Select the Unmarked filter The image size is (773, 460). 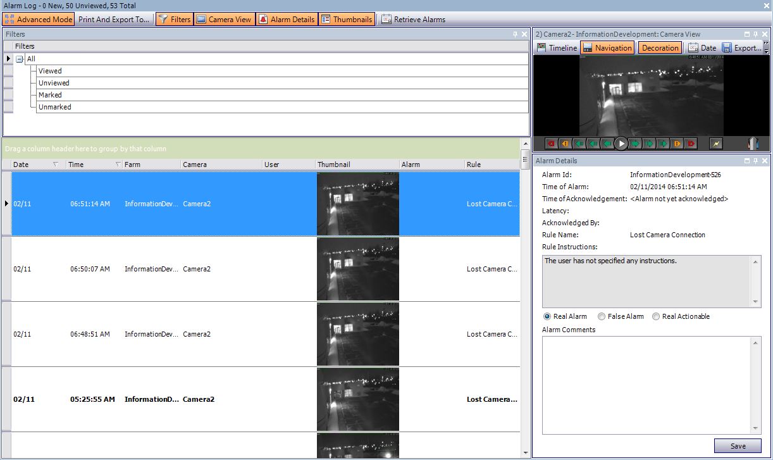[283, 107]
